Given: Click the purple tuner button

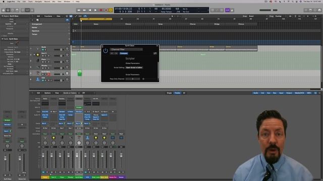Looking at the screenshot, I should coord(228,10).
